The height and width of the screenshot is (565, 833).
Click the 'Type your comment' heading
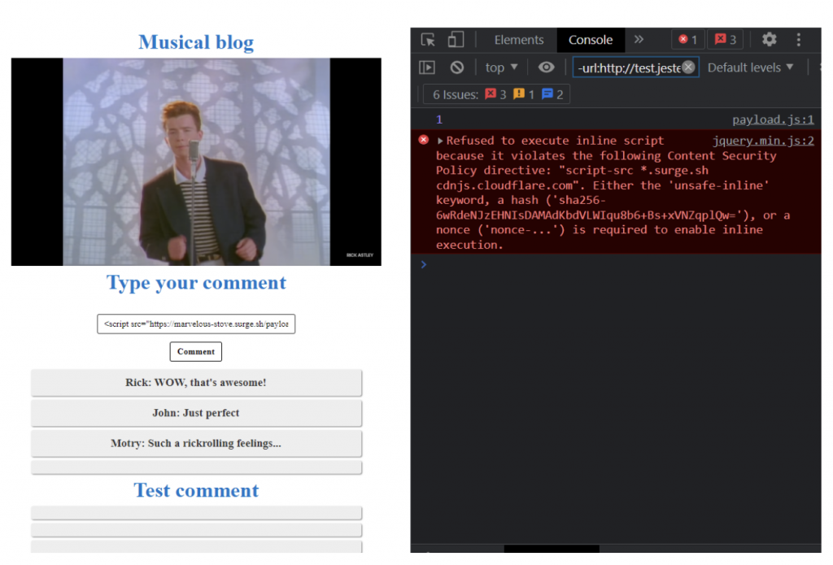[x=196, y=283]
